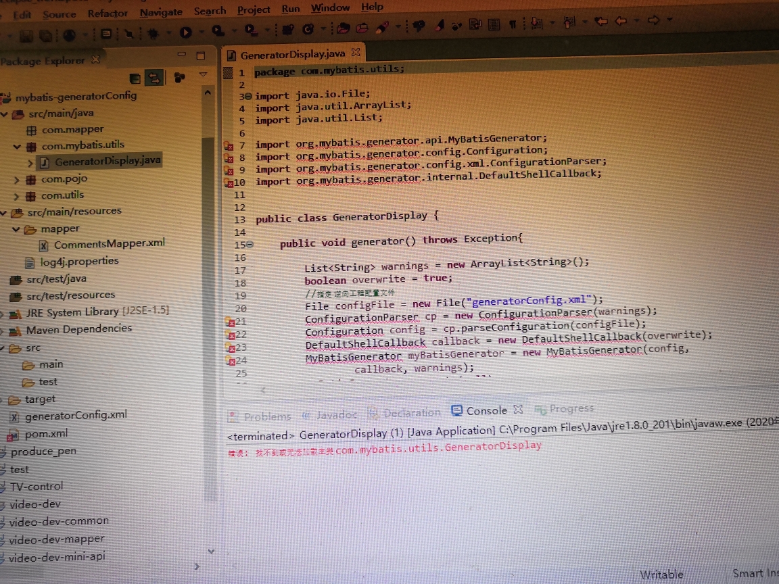The height and width of the screenshot is (584, 779).
Task: Open the Navigate menu
Action: (x=161, y=12)
